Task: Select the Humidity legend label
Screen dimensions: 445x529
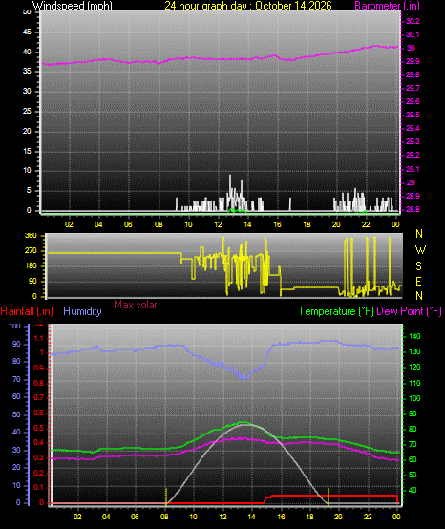Action: point(82,311)
